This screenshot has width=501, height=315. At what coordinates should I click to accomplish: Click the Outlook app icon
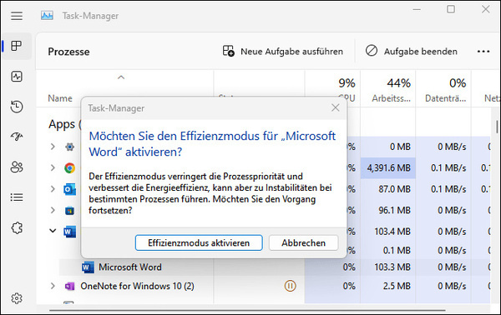(69, 189)
